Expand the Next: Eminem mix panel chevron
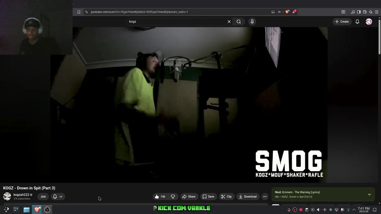The width and height of the screenshot is (381, 214). [369, 194]
